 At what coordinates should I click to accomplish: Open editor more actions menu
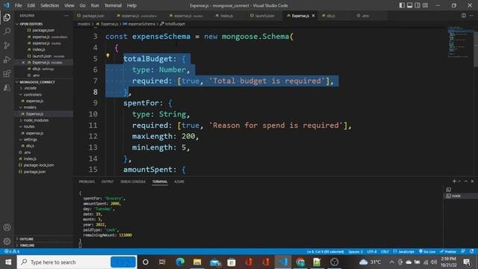pos(471,16)
